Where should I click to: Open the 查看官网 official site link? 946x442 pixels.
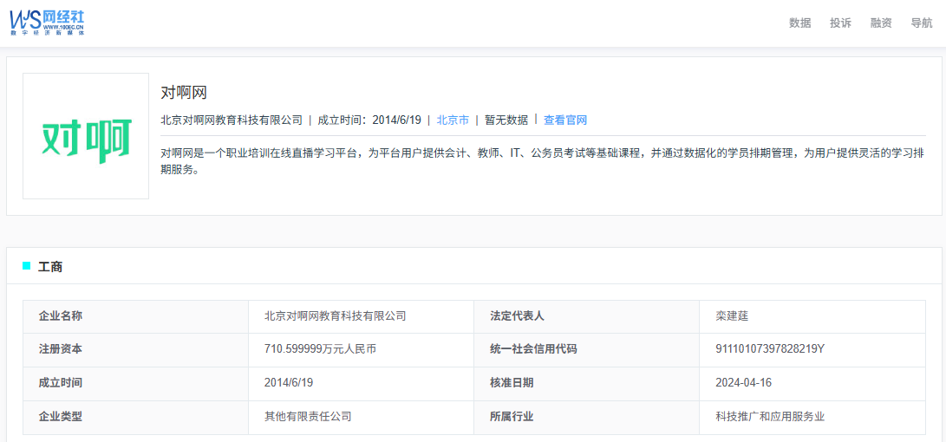[565, 120]
